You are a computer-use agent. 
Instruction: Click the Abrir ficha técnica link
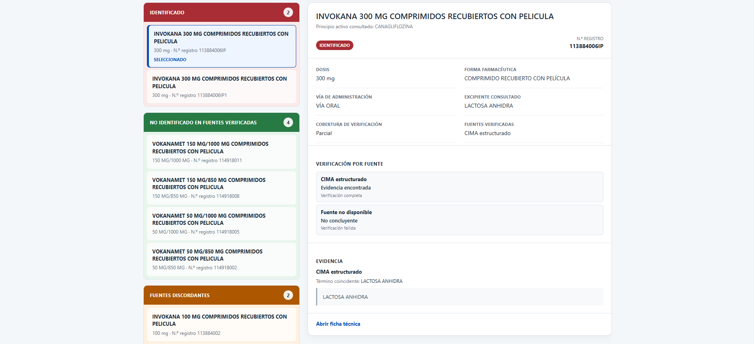point(338,324)
